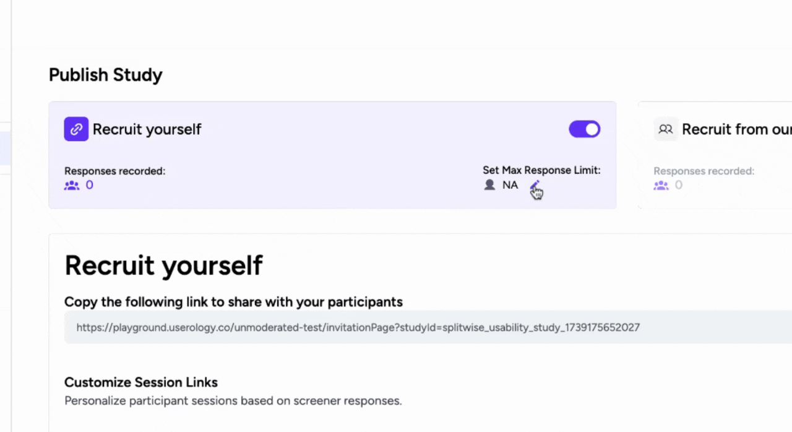Click the Publish Study page title
This screenshot has height=432, width=792.
[105, 74]
